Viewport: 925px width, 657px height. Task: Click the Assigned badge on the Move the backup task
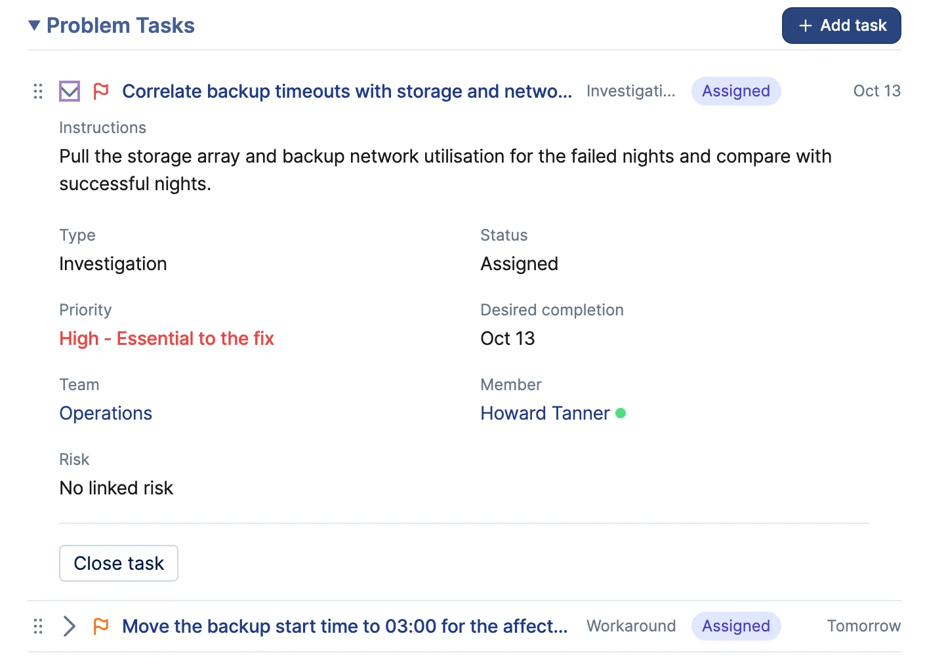pyautogui.click(x=736, y=626)
